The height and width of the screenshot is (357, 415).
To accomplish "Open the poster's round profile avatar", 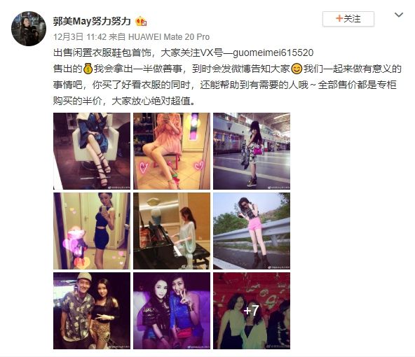I will (29, 29).
